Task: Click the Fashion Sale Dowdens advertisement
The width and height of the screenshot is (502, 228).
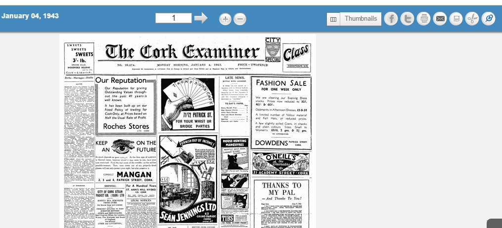Action: [x=281, y=113]
